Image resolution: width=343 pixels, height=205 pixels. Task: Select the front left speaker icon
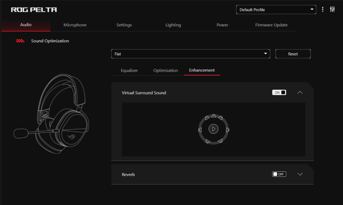pos(207,118)
